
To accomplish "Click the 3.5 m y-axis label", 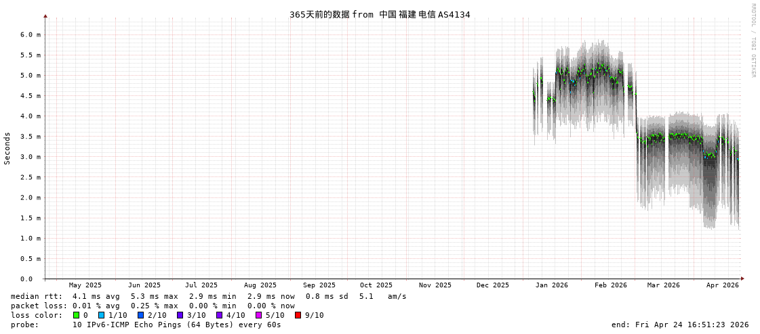I will click(30, 137).
